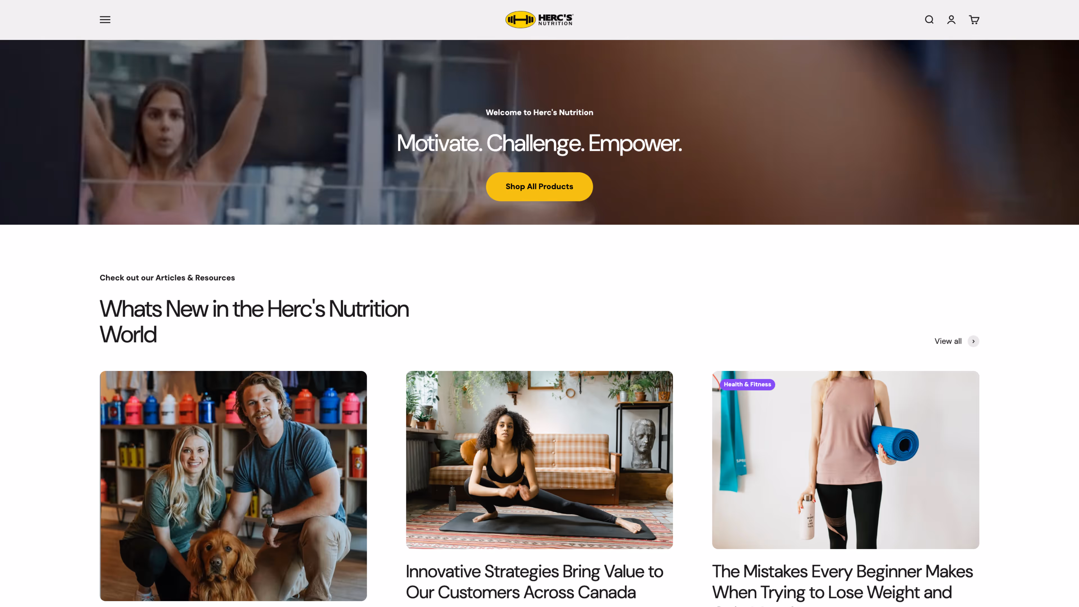Click the Herc's Nutrition logo

pyautogui.click(x=539, y=20)
